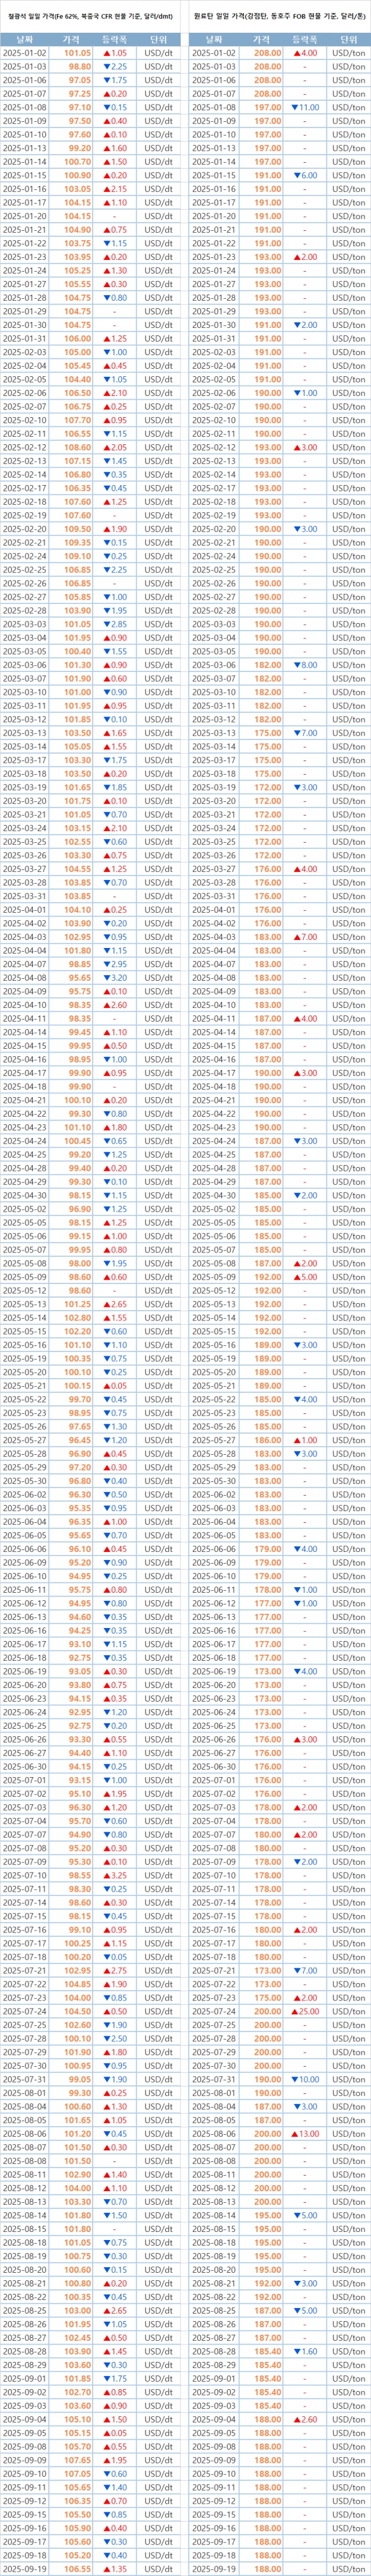Select iron ore price 106.55 for 2025-09-19
The width and height of the screenshot is (371, 2576).
pyautogui.click(x=78, y=2568)
